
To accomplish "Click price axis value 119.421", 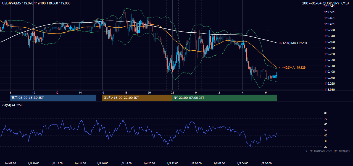I will [329, 24].
